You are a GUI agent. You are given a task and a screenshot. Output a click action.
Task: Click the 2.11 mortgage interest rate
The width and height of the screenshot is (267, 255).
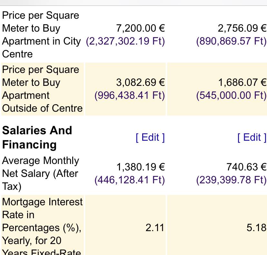click(x=155, y=228)
